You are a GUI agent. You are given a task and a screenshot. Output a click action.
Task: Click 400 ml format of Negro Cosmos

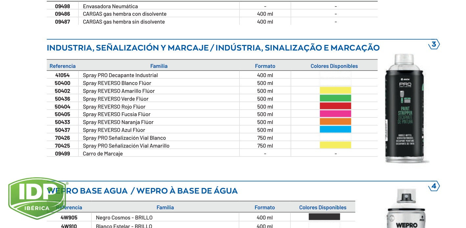[265, 218]
